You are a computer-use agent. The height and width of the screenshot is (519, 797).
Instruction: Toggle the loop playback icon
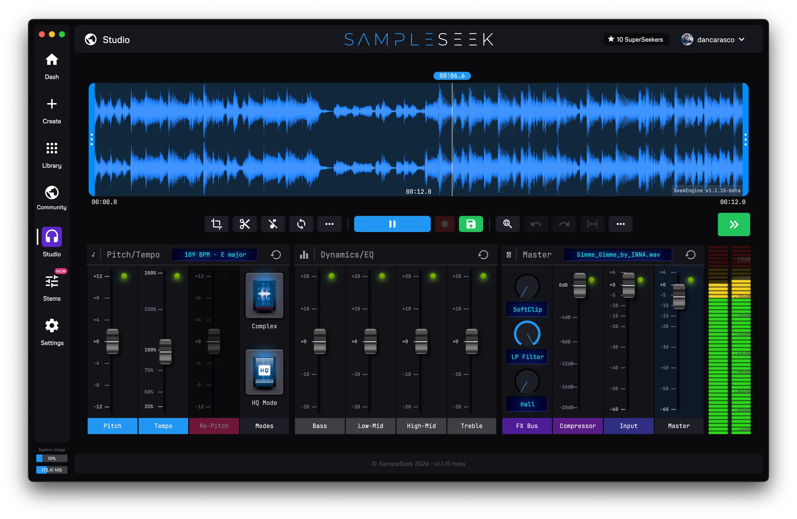301,224
